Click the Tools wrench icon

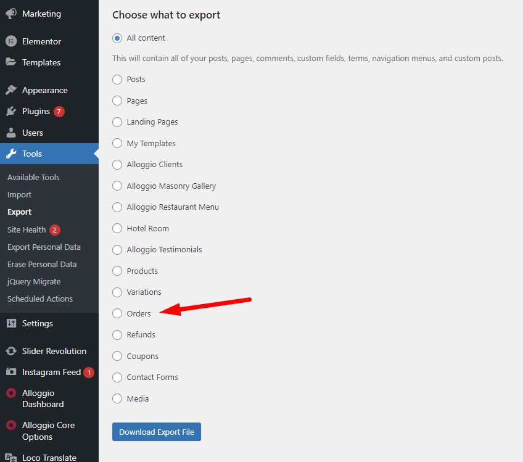click(x=11, y=154)
